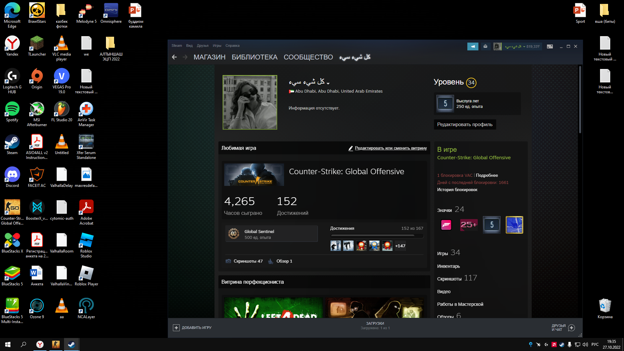Image resolution: width=624 pixels, height=351 pixels.
Task: Open the Forza badge in badges row
Action: coord(446,225)
